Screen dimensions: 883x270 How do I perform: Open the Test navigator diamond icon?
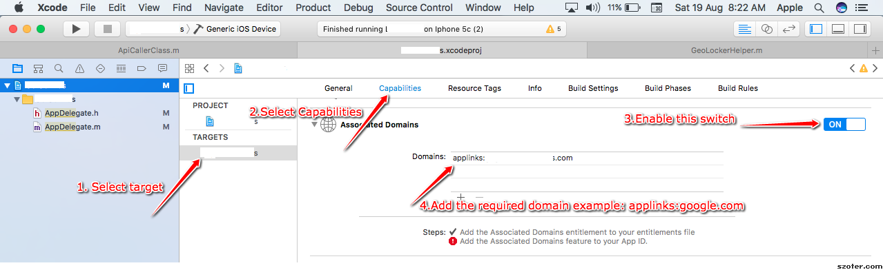click(x=101, y=68)
